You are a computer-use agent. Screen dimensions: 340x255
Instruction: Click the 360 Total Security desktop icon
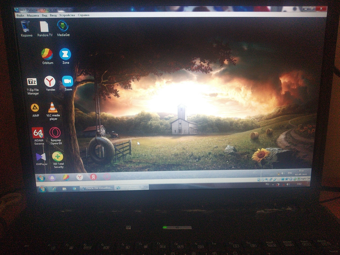[x=58, y=160]
